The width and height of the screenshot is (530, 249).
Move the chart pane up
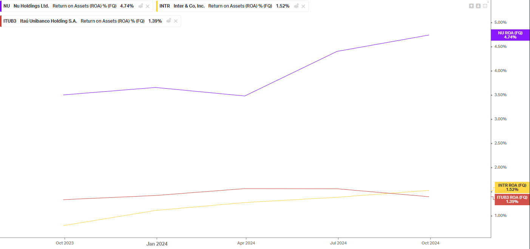(x=471, y=6)
